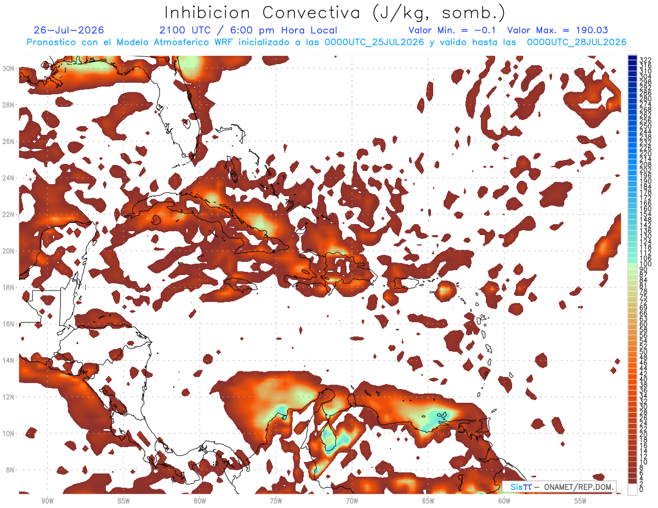Click the title 'Inhibicion Convectiva (J/kg, somb.)'
Image resolution: width=658 pixels, height=508 pixels.
(334, 13)
